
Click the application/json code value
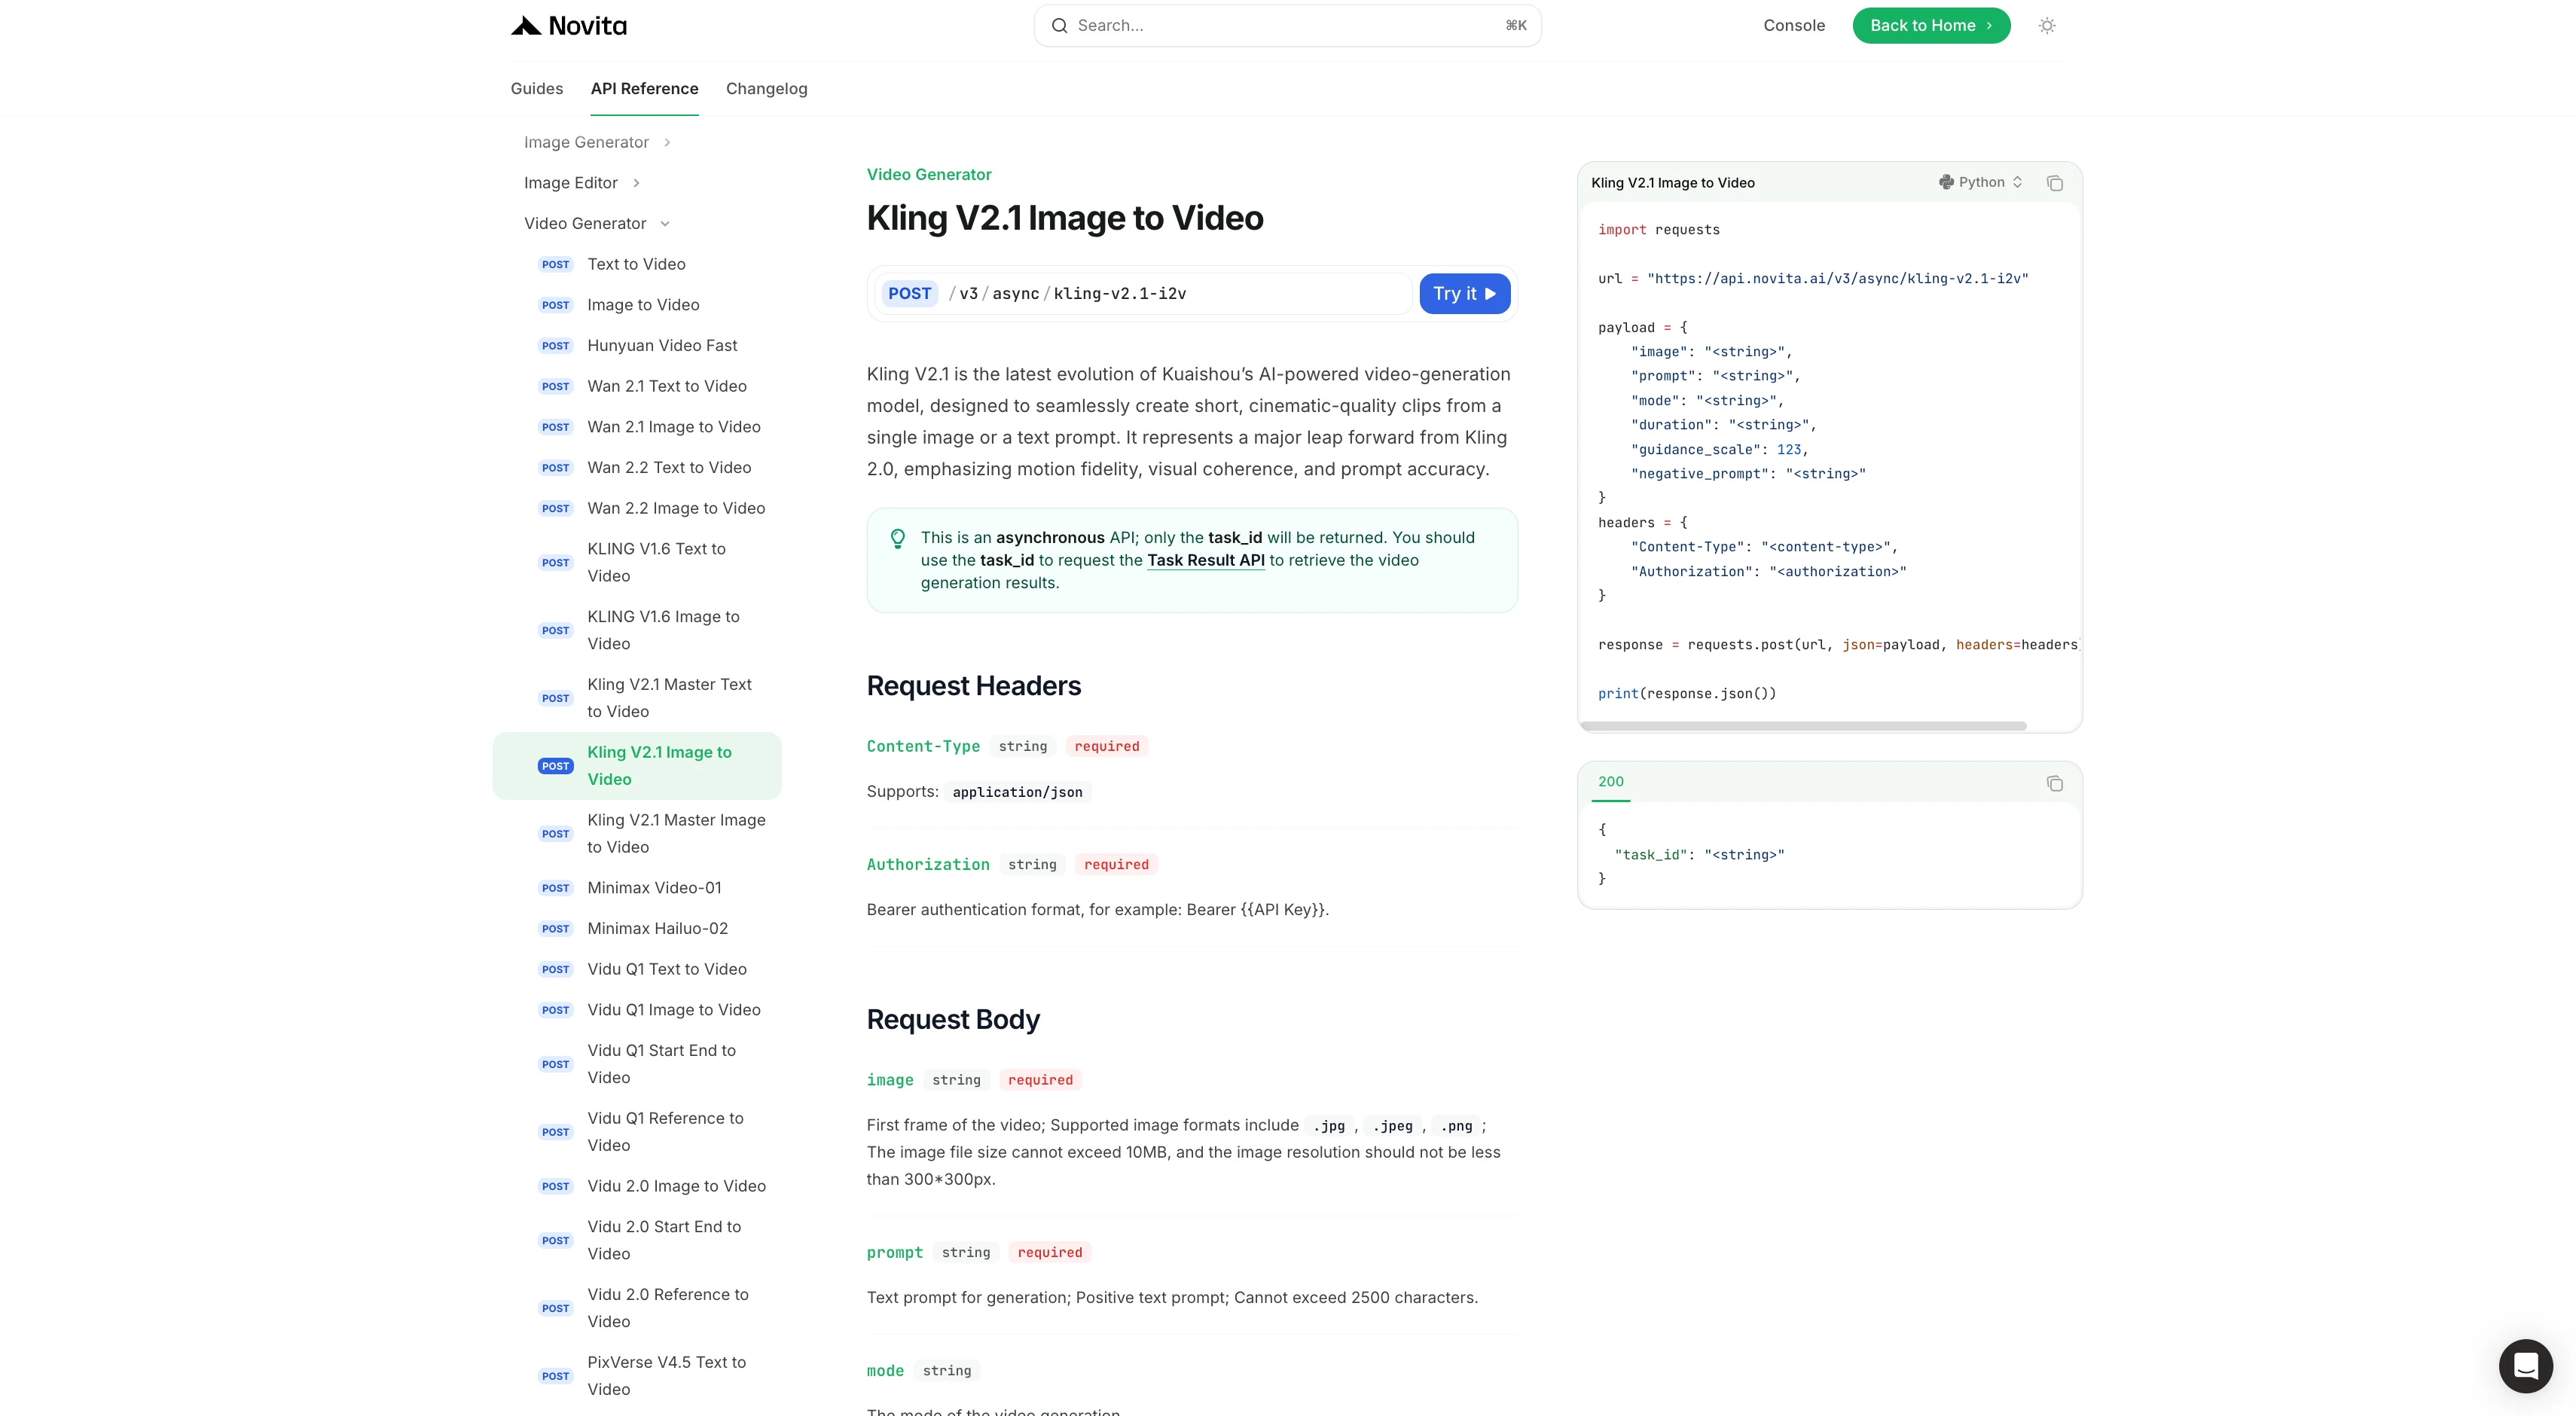pyautogui.click(x=1017, y=792)
